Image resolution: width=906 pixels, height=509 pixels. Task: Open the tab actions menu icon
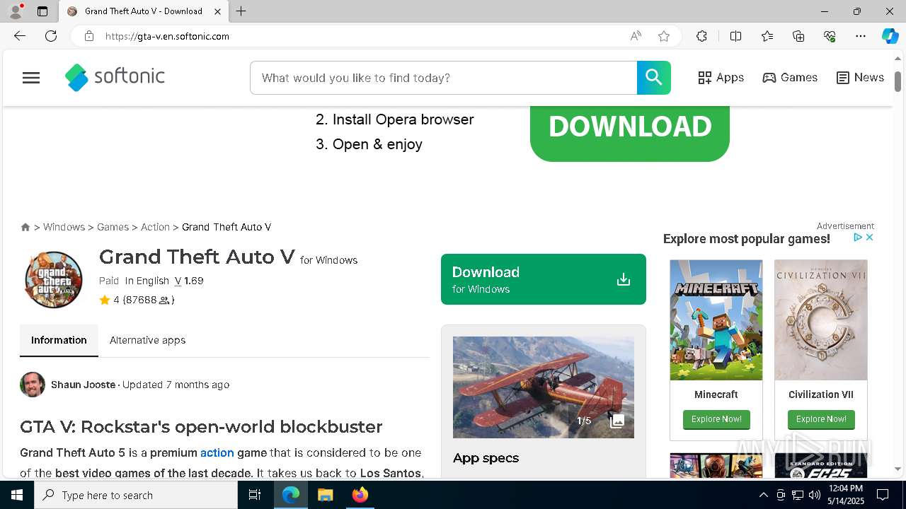(x=42, y=11)
